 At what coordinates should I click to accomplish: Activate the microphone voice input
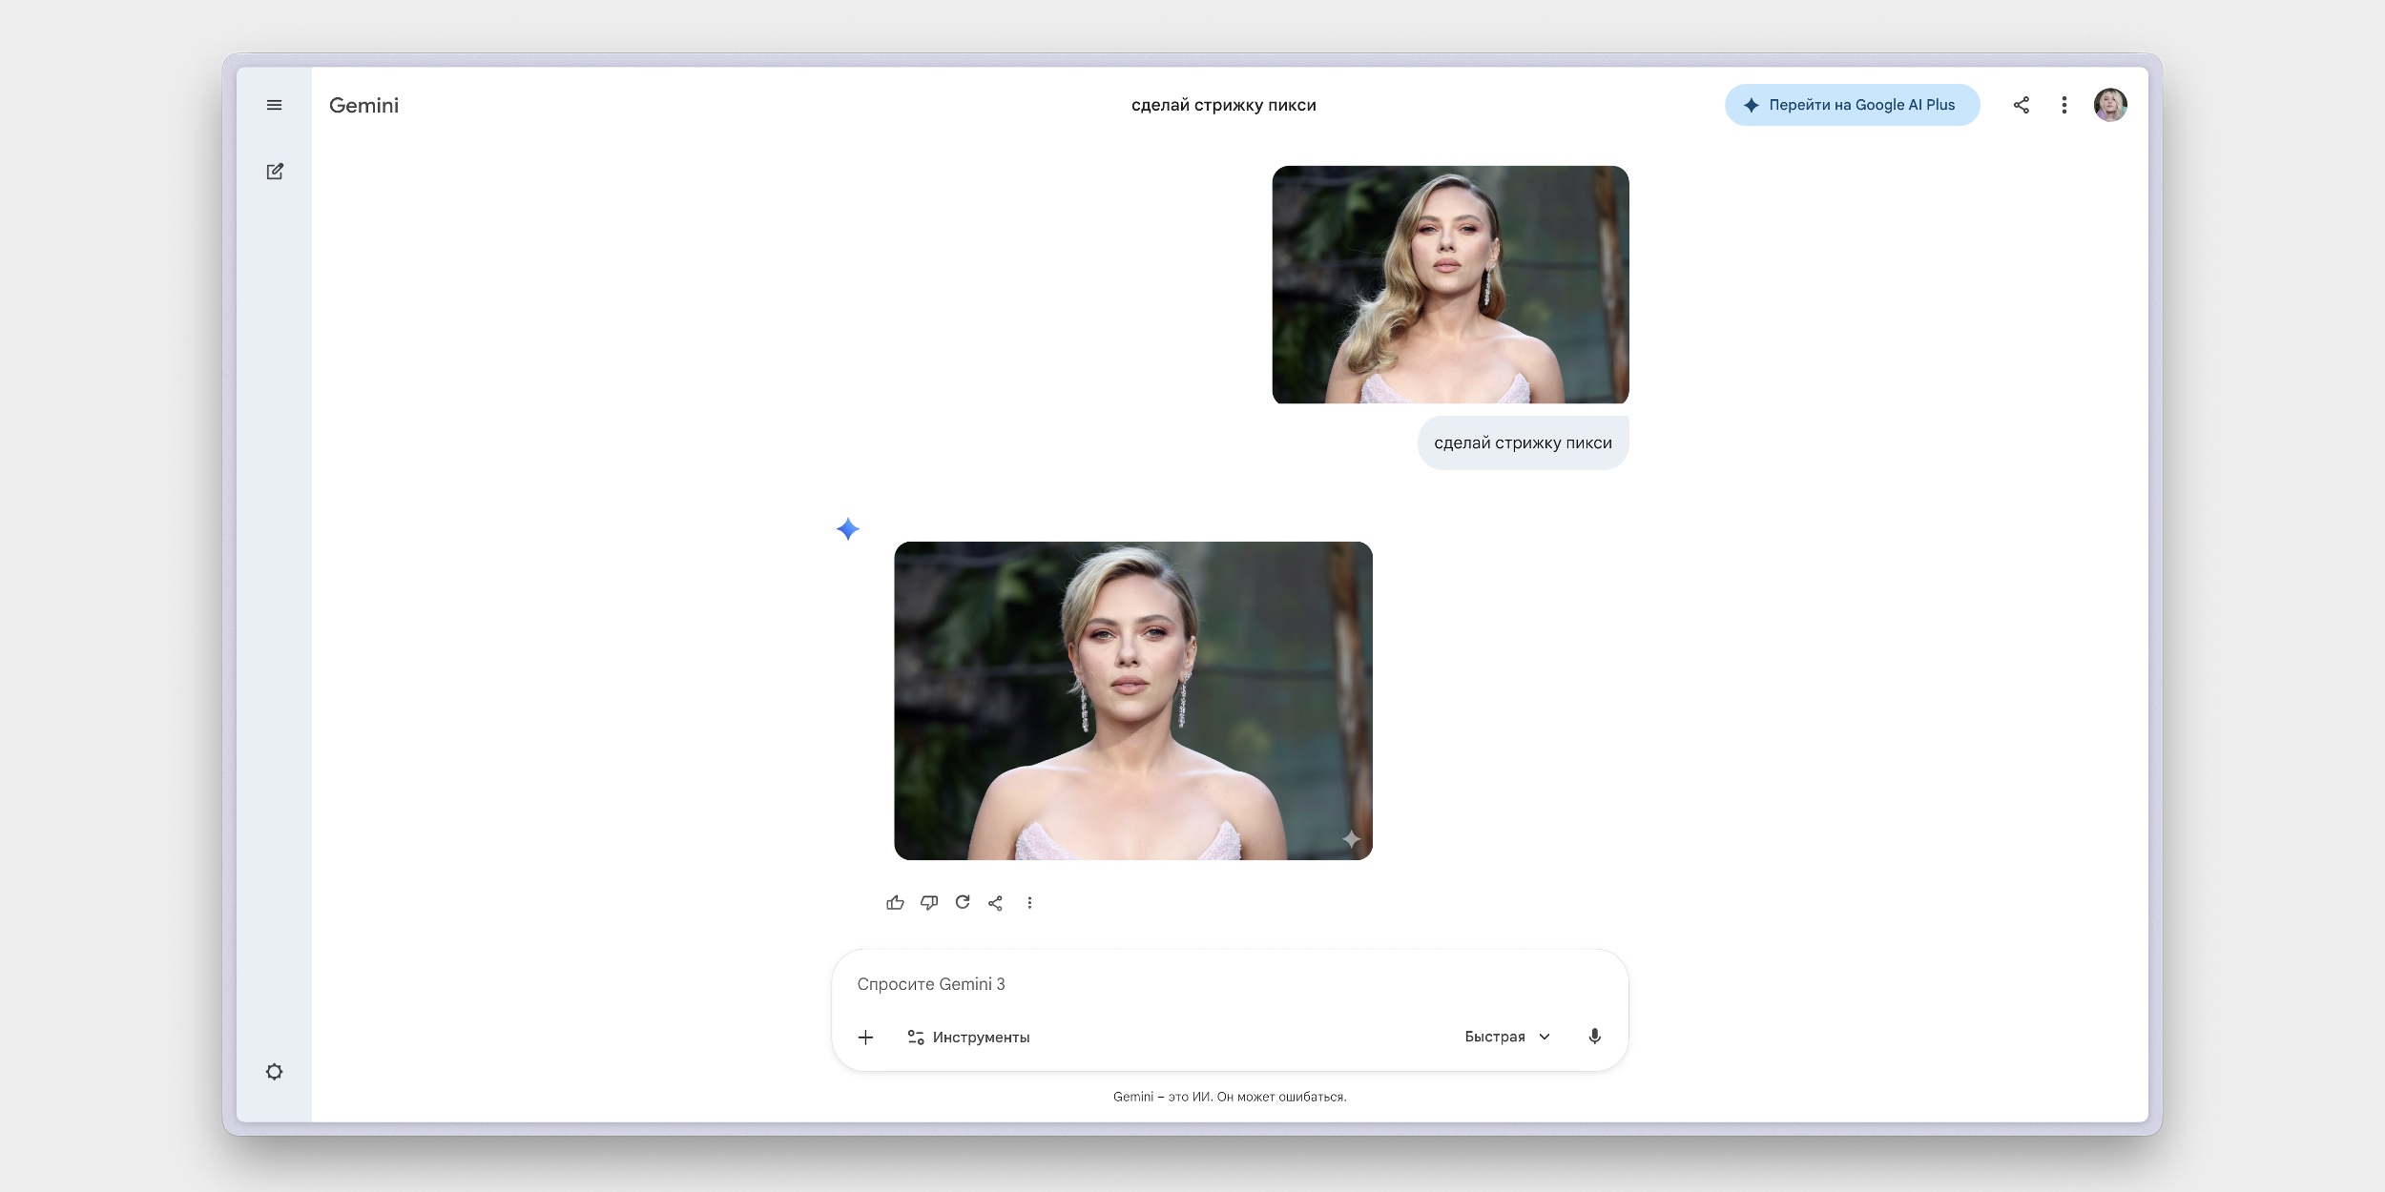(x=1594, y=1037)
